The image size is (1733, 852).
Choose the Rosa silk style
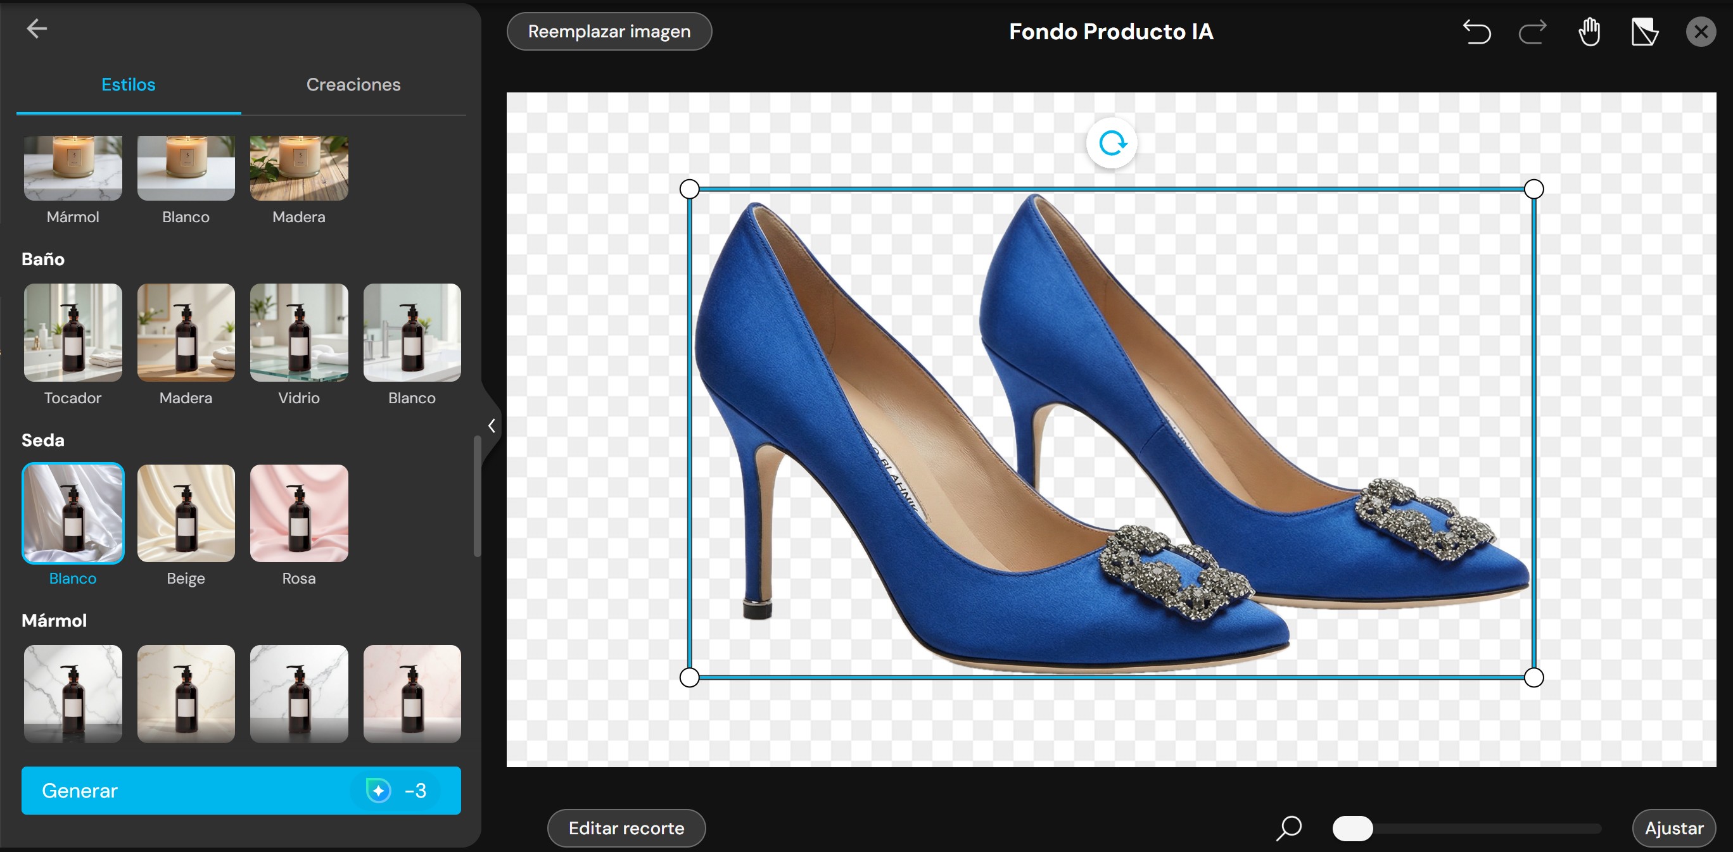tap(299, 514)
